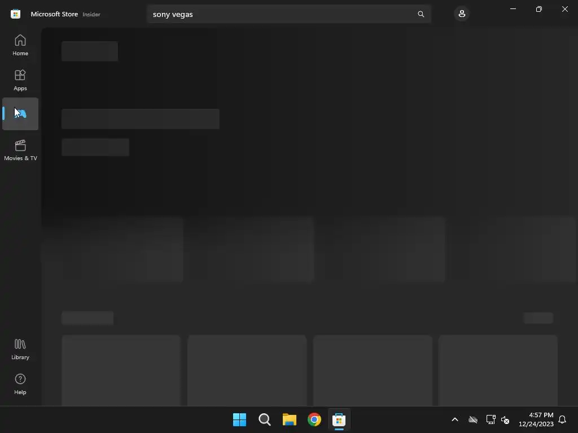Launch Google Chrome from the taskbar
Viewport: 578px width, 433px height.
tap(314, 419)
